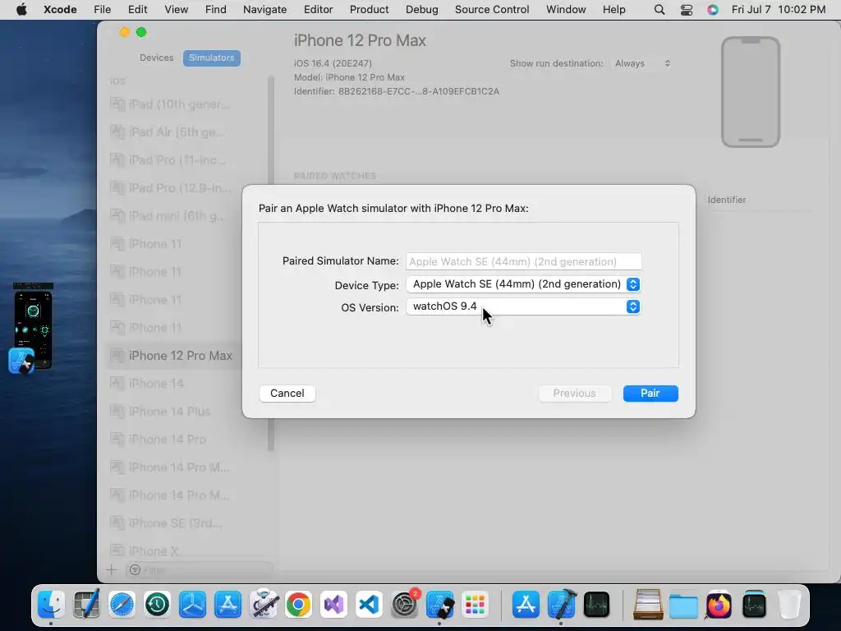Open the Trash in the Dock

(789, 605)
